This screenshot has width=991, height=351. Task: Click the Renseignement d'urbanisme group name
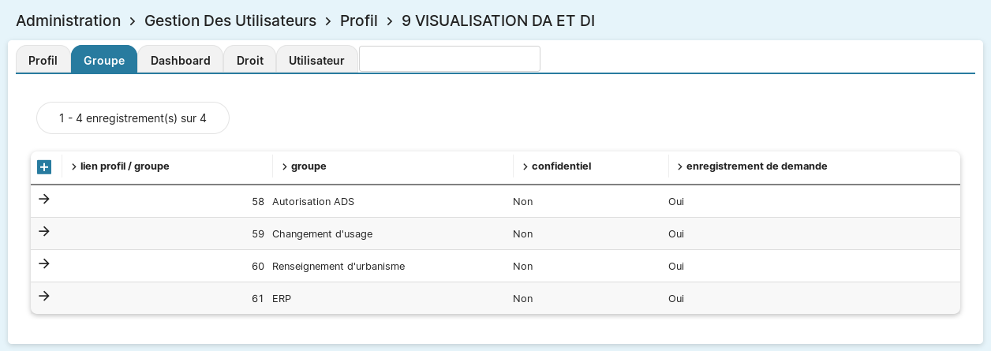[x=338, y=267]
